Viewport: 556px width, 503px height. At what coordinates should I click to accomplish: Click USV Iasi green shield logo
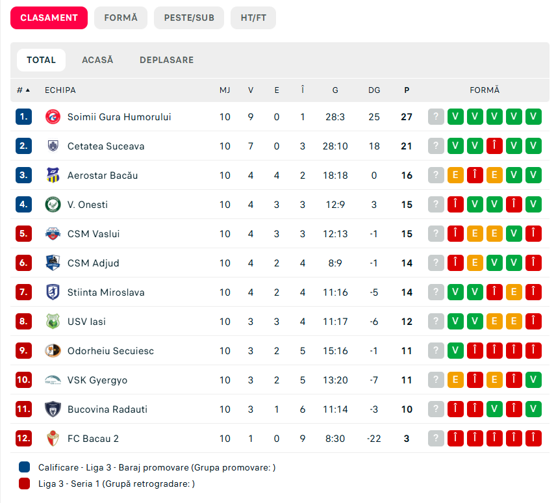click(53, 322)
